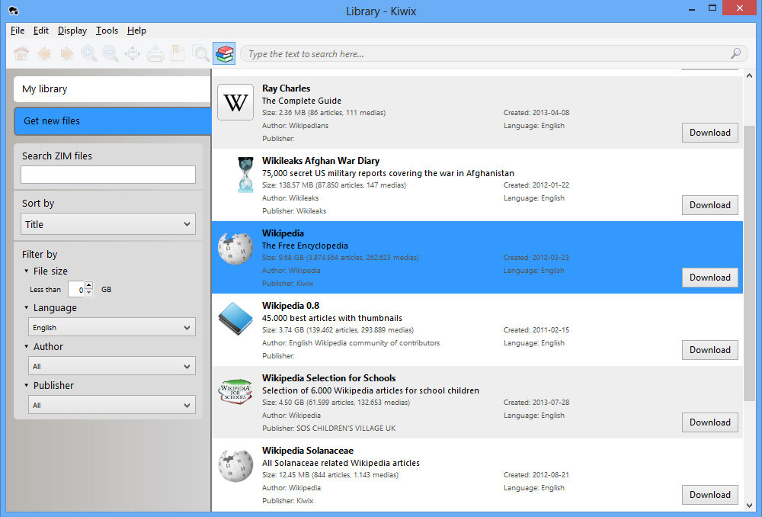The height and width of the screenshot is (517, 762).
Task: Decrease file size with down stepper arrow
Action: tap(89, 293)
